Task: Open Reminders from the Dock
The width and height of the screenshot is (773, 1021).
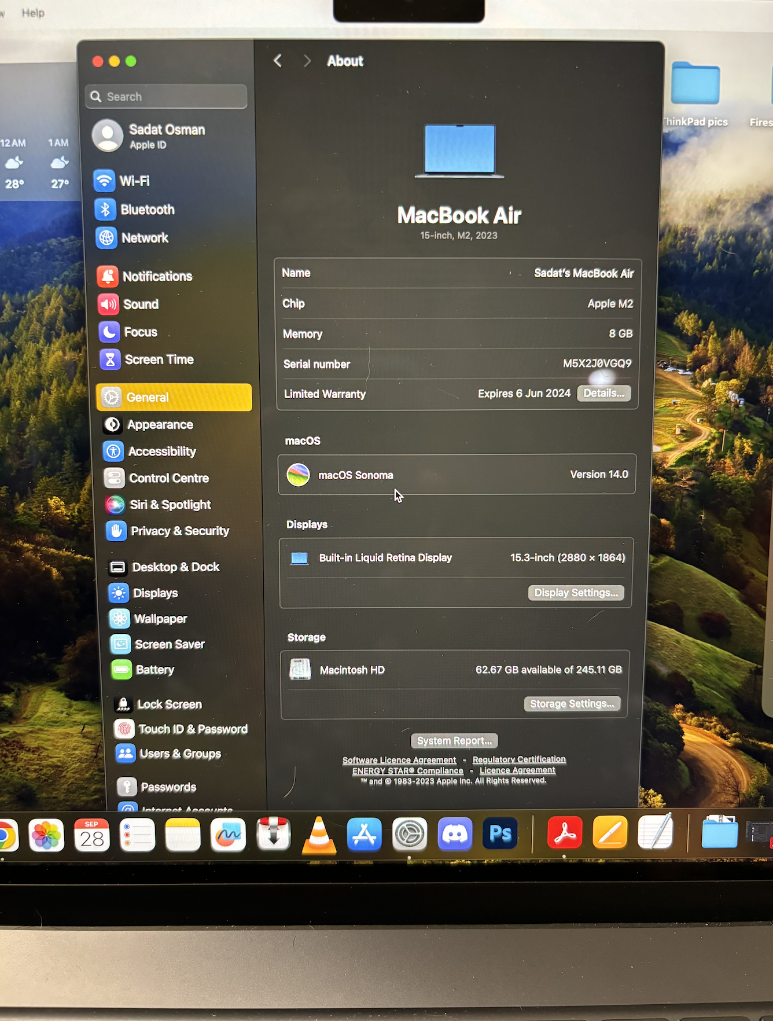Action: click(137, 835)
